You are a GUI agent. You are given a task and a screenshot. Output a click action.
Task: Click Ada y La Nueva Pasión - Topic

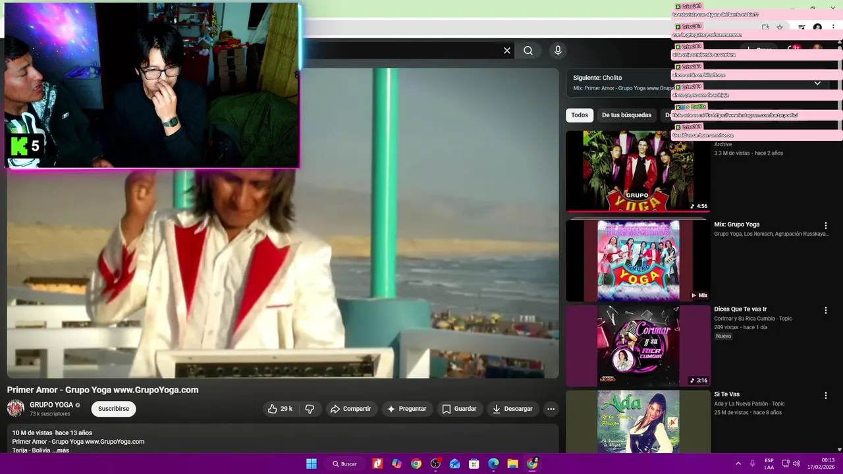[x=749, y=404]
